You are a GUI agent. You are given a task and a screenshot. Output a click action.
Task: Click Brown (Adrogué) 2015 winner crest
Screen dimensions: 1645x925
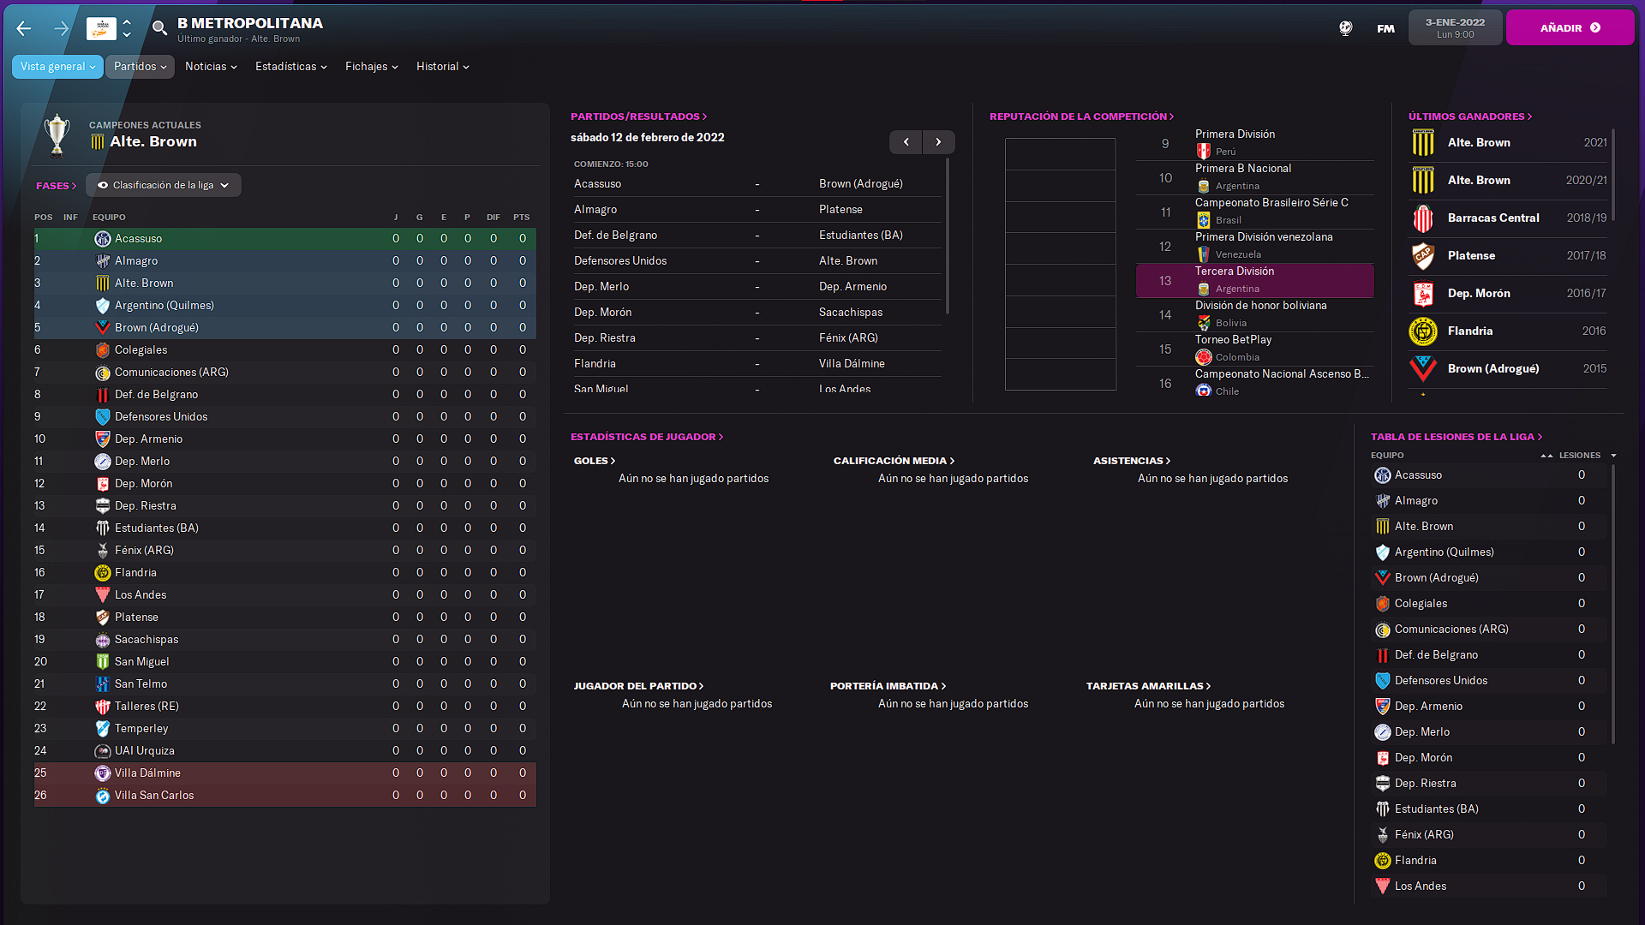pyautogui.click(x=1423, y=369)
